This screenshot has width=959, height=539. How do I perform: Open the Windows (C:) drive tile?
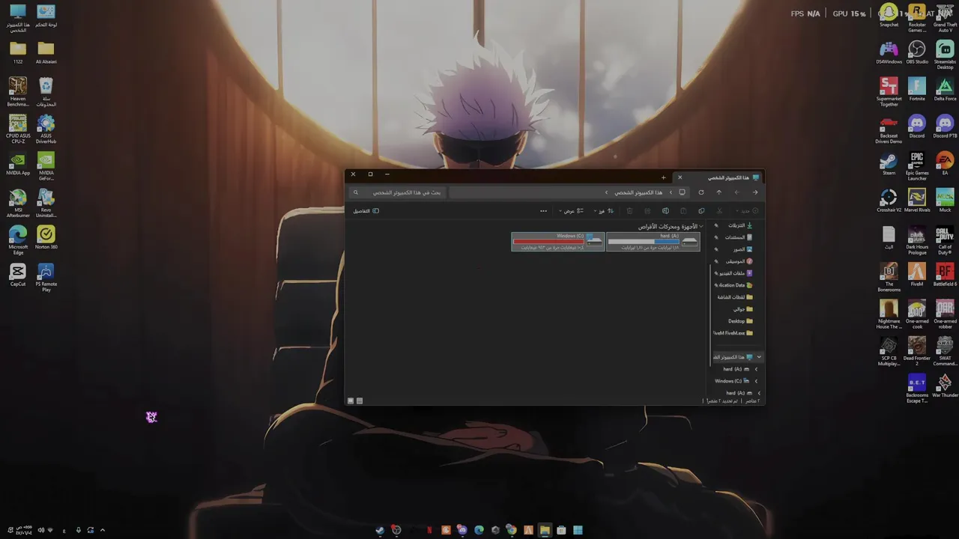[558, 242]
